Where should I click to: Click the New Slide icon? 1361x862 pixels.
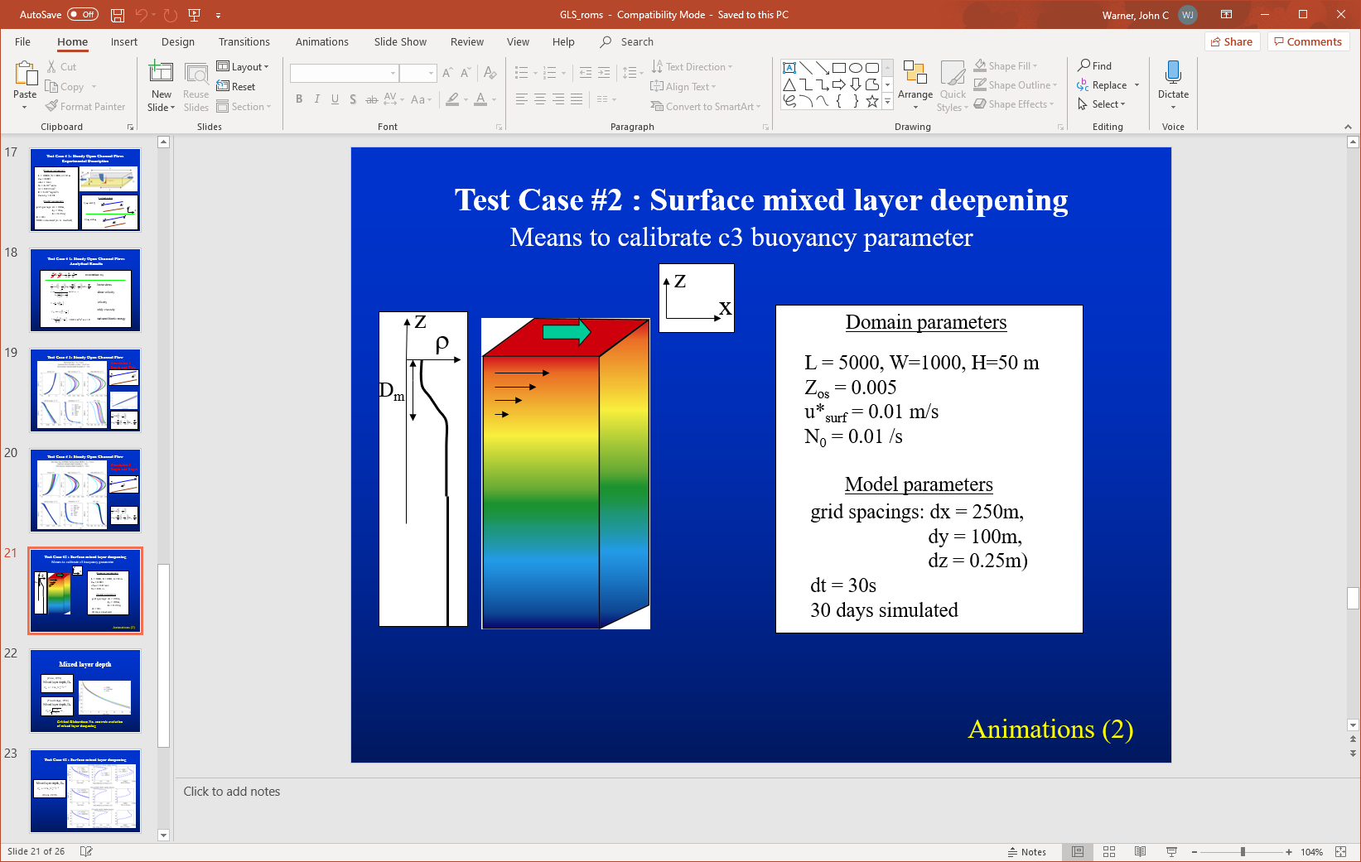(161, 74)
